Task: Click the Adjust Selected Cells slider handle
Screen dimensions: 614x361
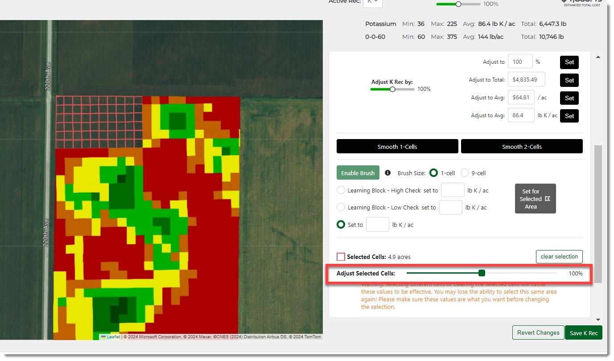Action: tap(482, 273)
